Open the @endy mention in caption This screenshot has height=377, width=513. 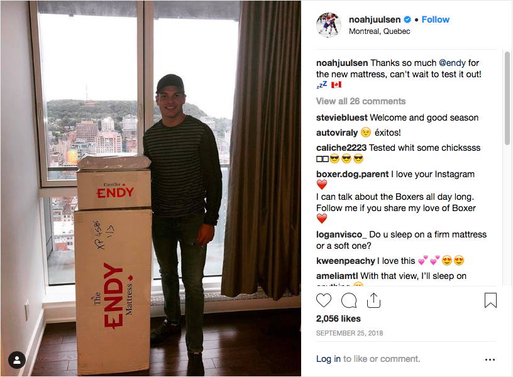coord(452,63)
